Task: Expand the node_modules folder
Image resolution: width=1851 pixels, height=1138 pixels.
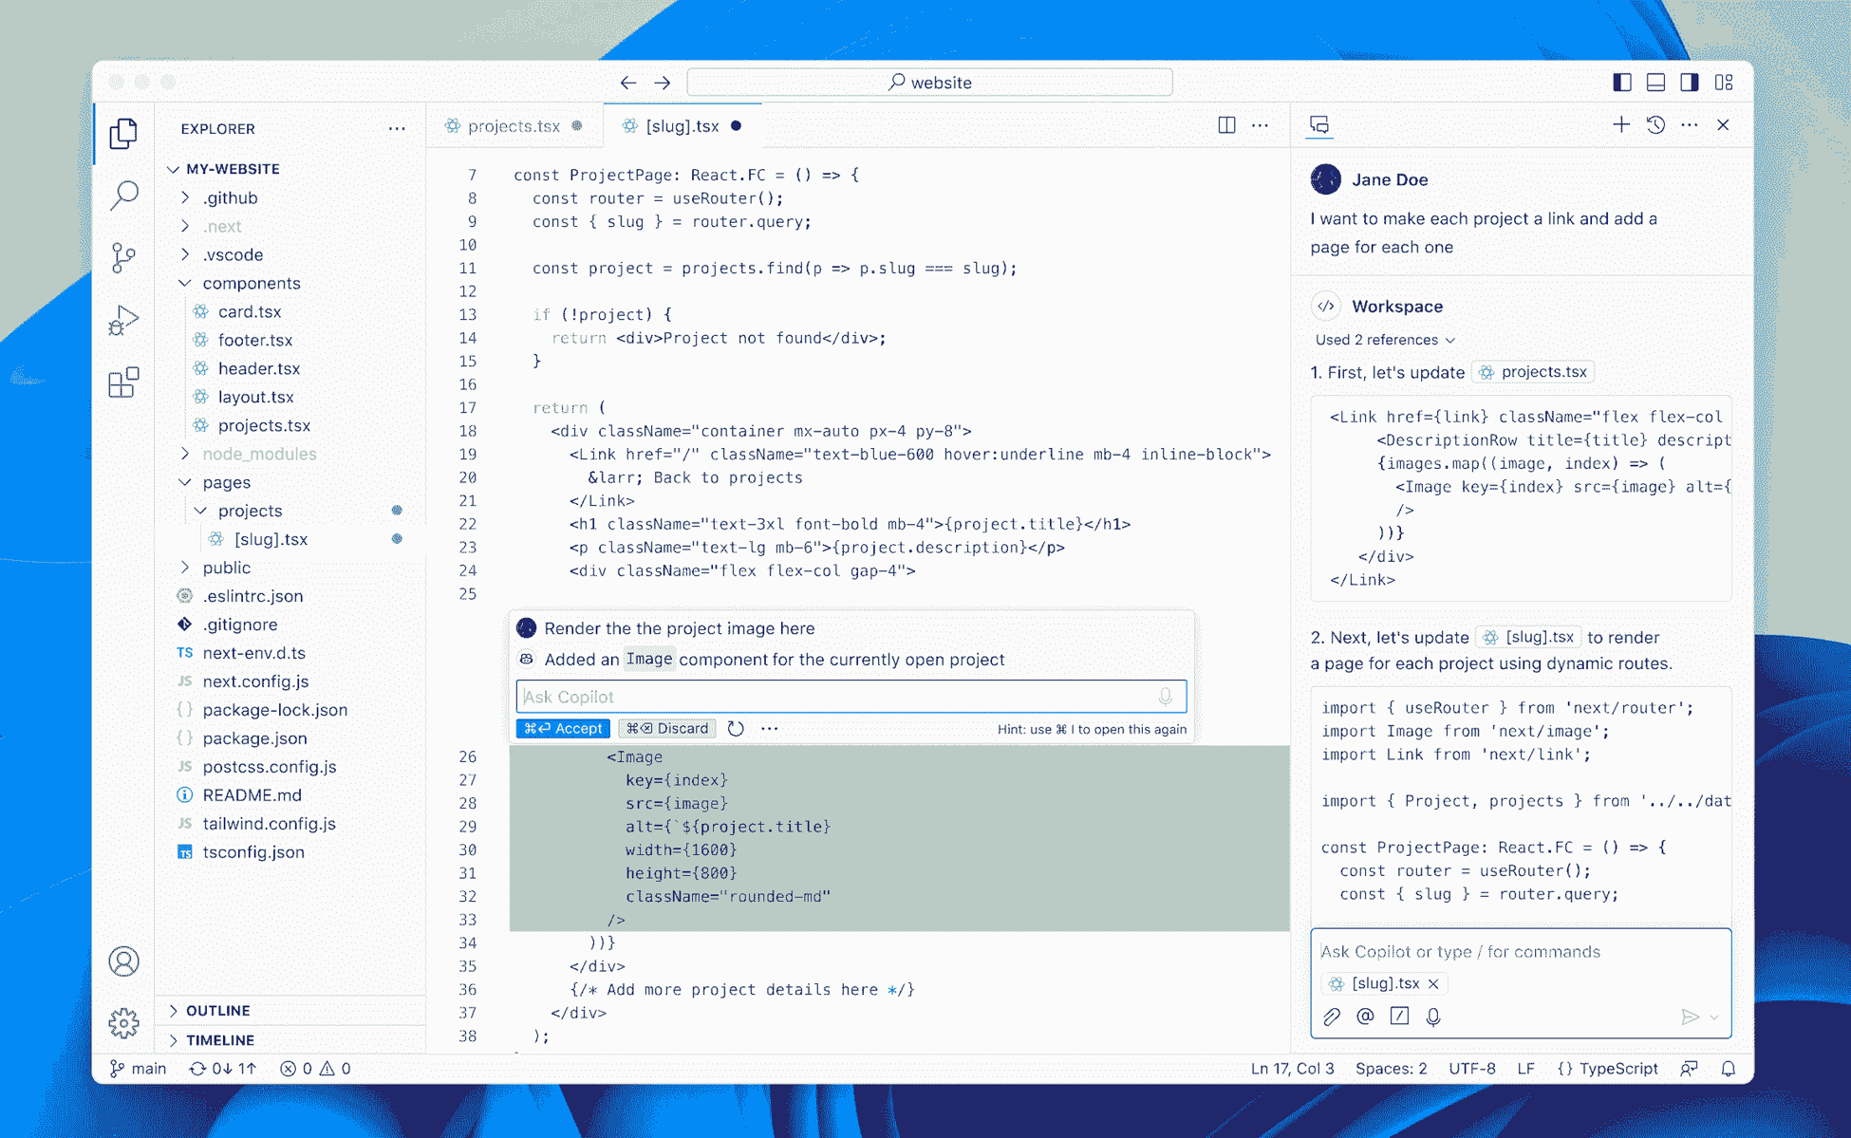Action: 257,454
